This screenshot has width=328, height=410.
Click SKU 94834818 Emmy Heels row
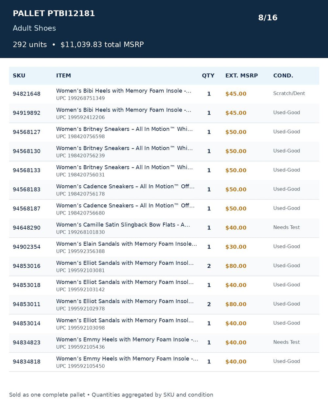coord(164,362)
